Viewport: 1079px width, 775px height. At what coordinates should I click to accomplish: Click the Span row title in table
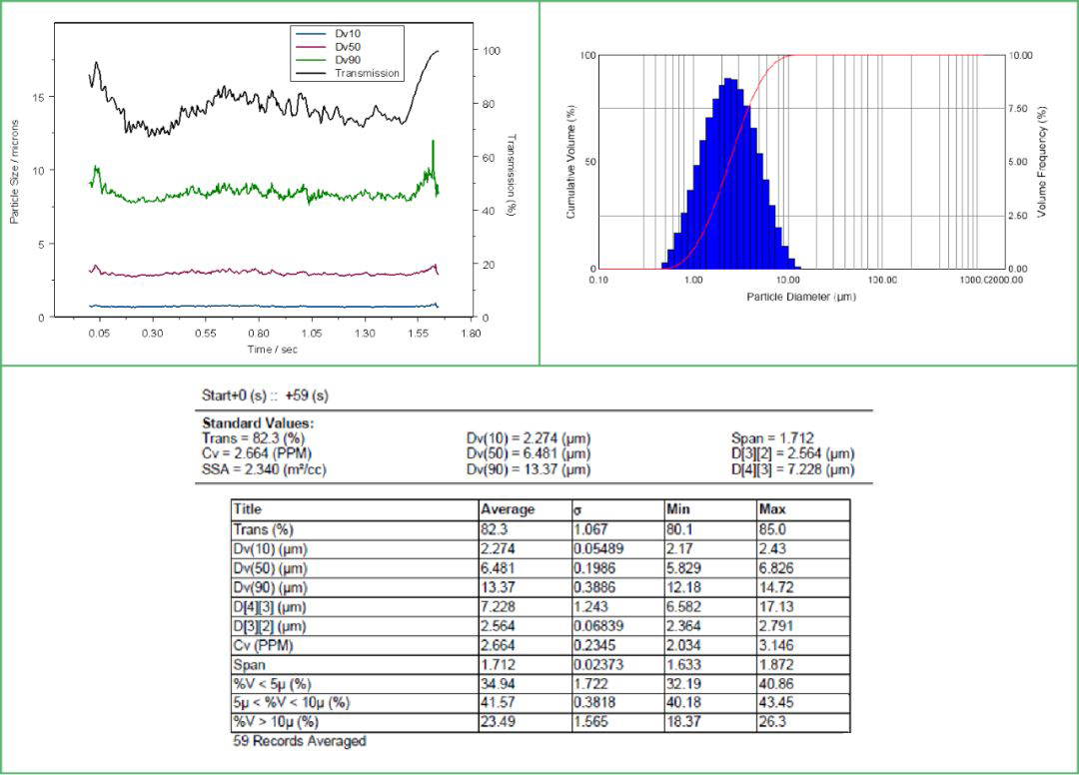tap(250, 664)
